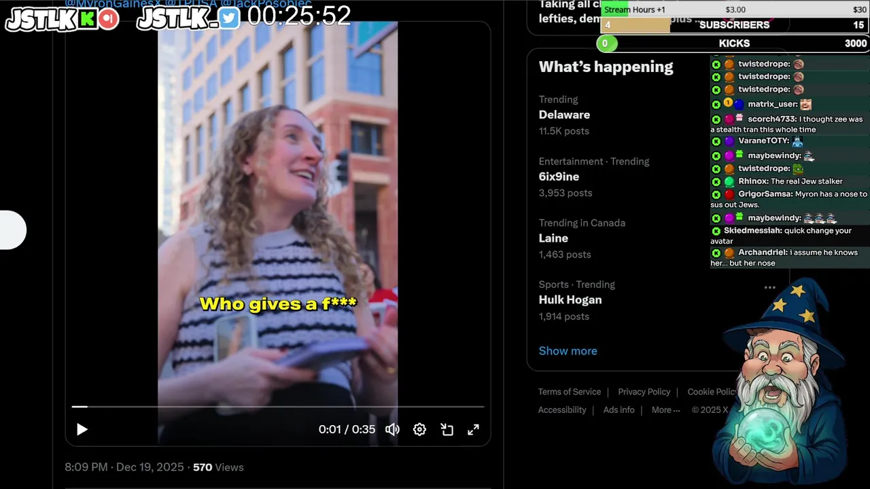Open the Cookie Policy link
This screenshot has width=870, height=489.
(712, 392)
